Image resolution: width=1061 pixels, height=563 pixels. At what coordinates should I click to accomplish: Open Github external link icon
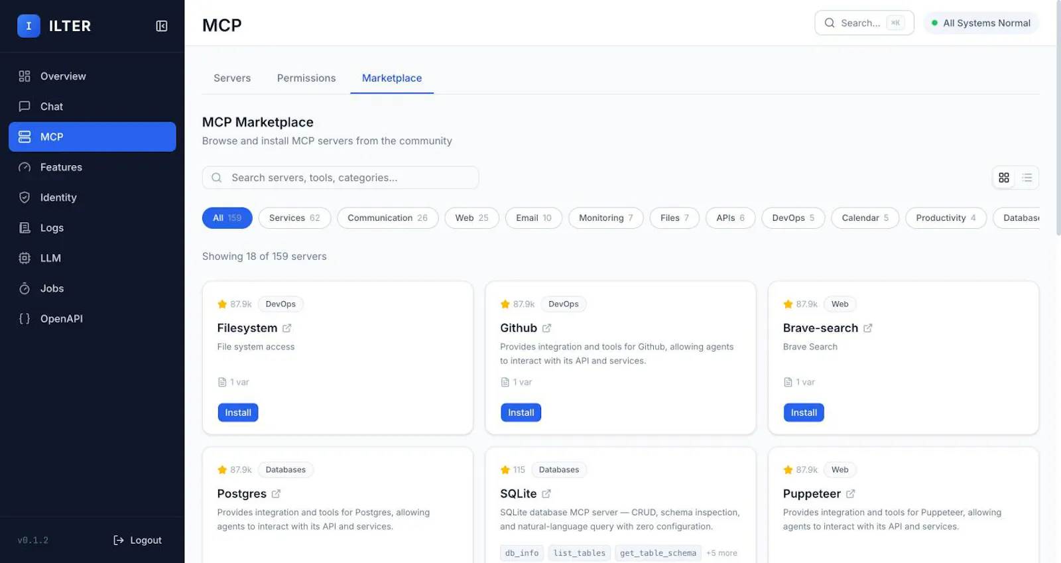click(546, 328)
